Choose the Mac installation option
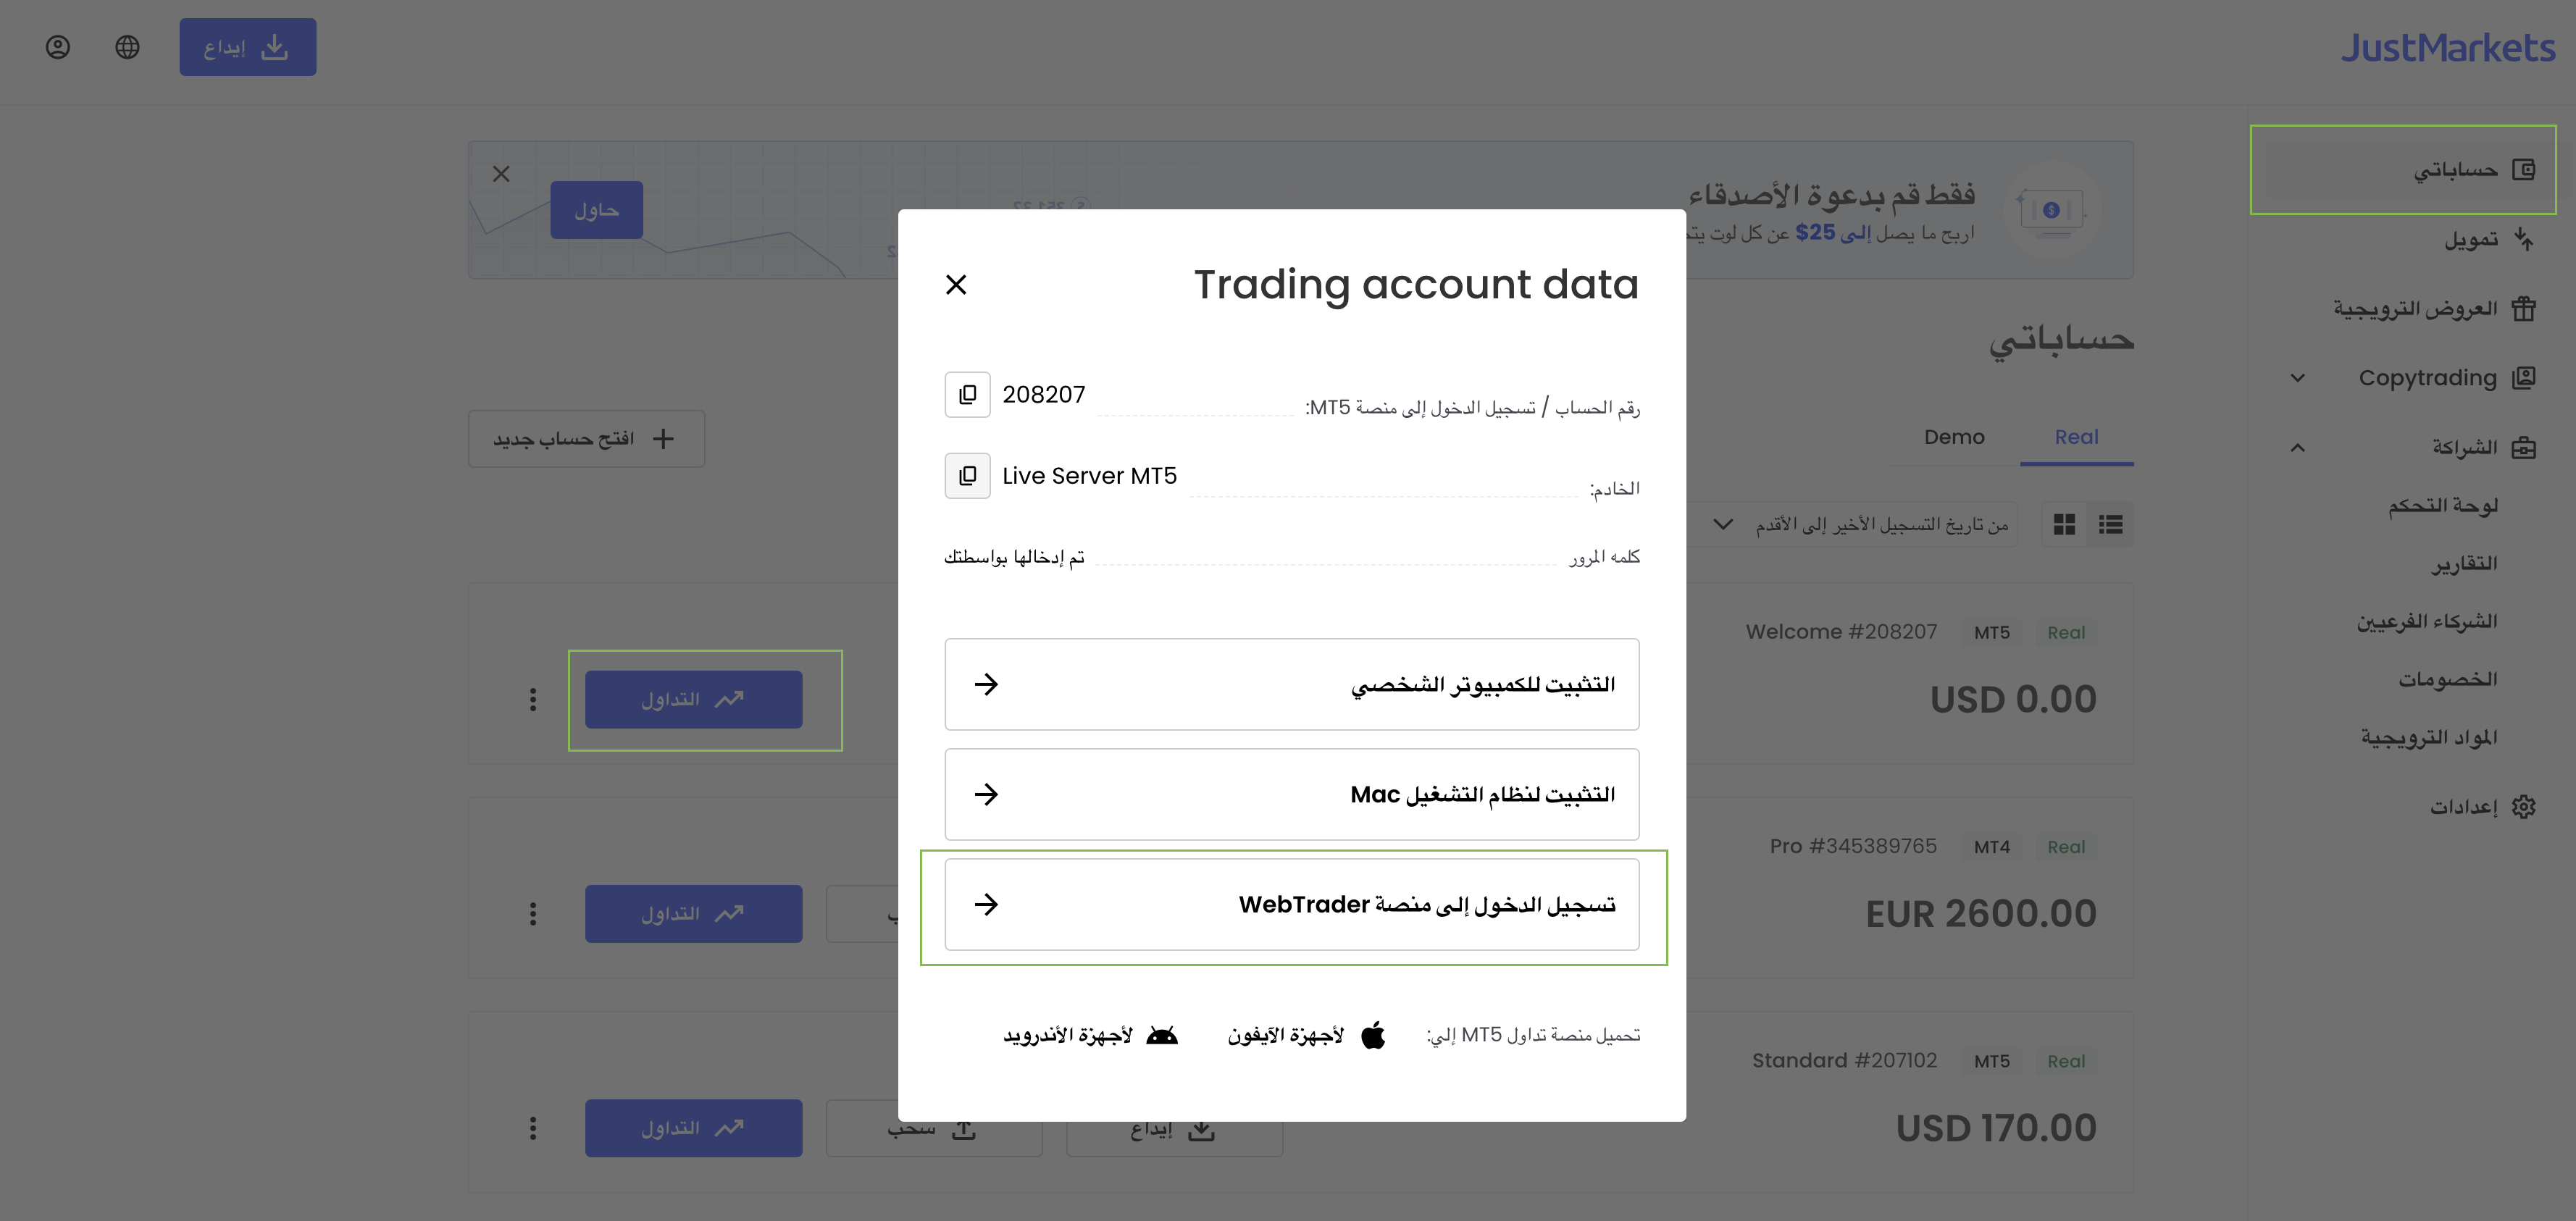The image size is (2576, 1221). 1292,794
